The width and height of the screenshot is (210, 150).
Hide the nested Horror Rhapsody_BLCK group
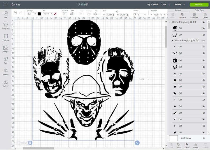pos(204,41)
